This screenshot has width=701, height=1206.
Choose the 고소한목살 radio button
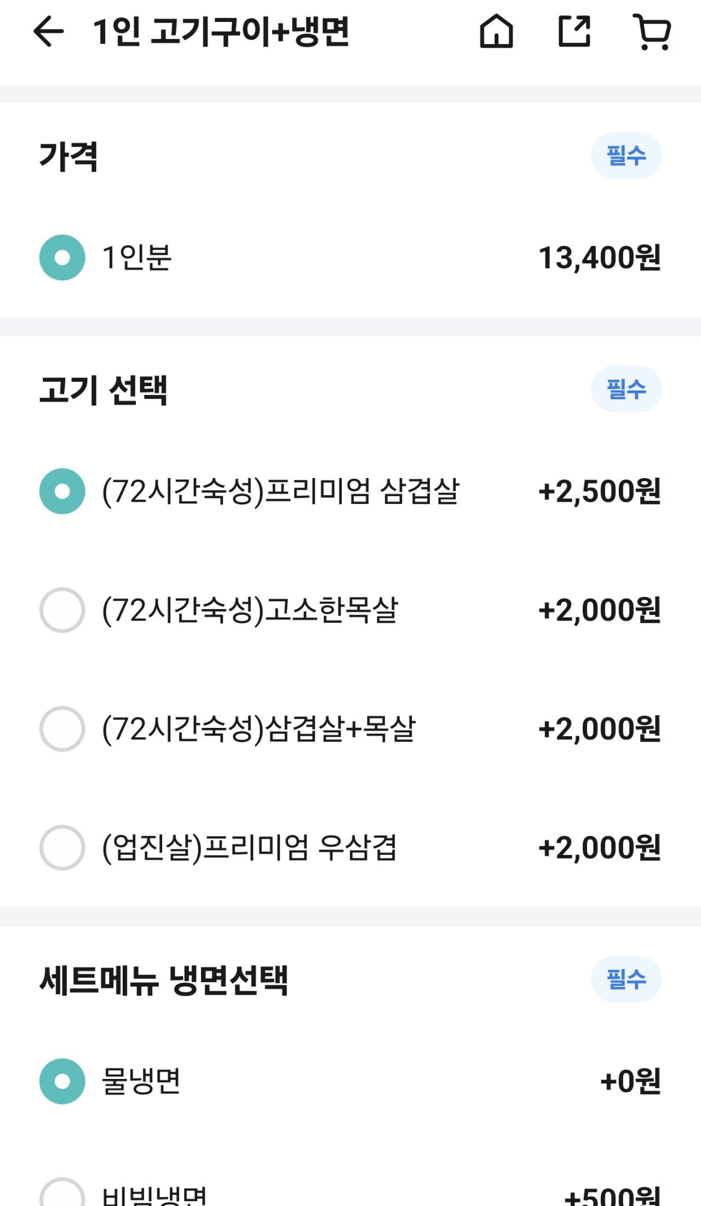[x=62, y=610]
